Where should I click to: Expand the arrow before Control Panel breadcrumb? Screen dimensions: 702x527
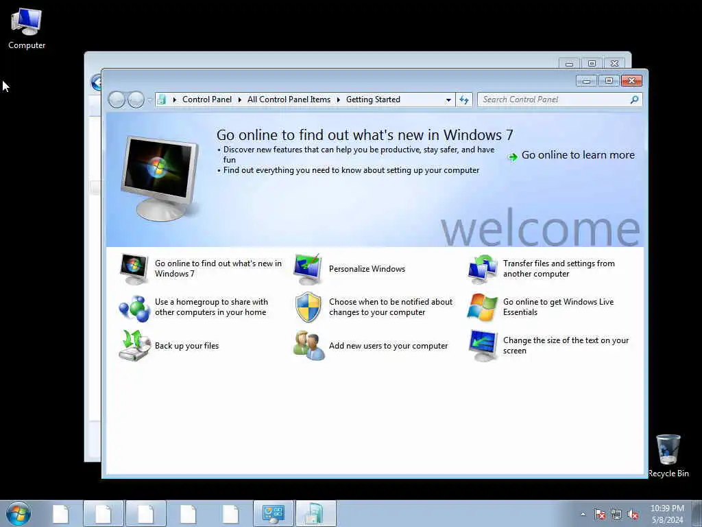click(x=175, y=99)
